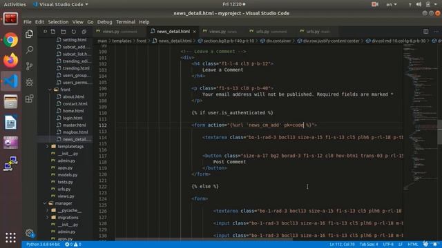Open the Terminal menu
This screenshot has height=248, width=442.
(x=126, y=22)
